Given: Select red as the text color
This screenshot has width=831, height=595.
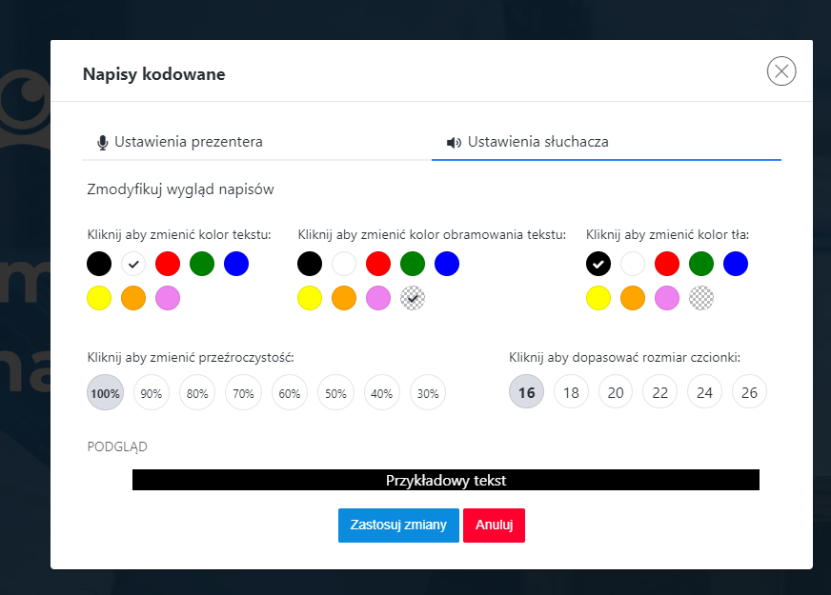Looking at the screenshot, I should pyautogui.click(x=168, y=264).
